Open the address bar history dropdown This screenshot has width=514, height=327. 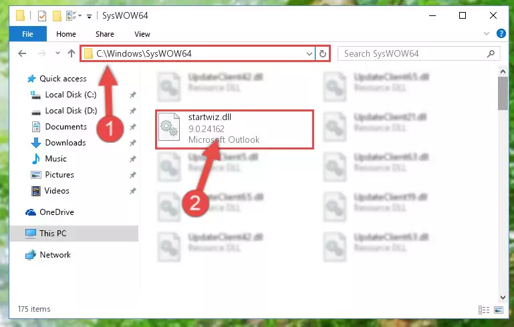[x=309, y=53]
